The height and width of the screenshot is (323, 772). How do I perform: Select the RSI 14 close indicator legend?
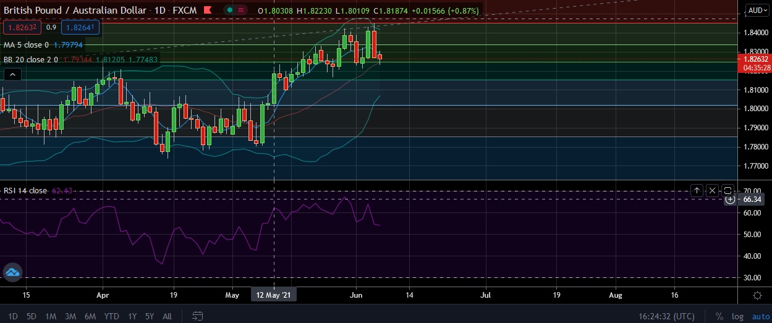25,191
